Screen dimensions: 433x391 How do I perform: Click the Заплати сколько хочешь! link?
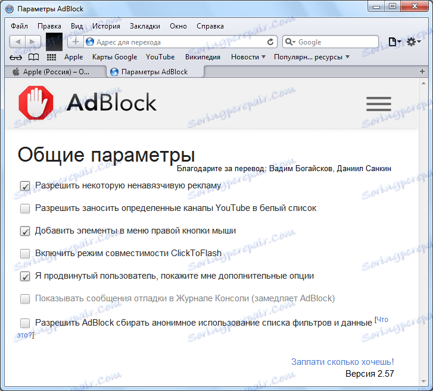(342, 362)
